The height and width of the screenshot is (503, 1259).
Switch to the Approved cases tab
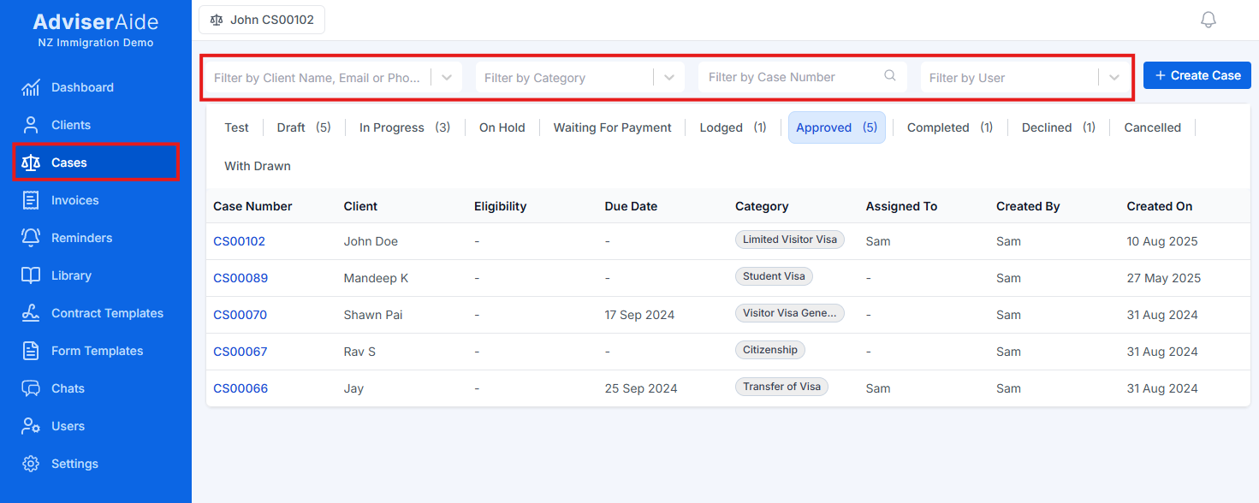pos(836,127)
